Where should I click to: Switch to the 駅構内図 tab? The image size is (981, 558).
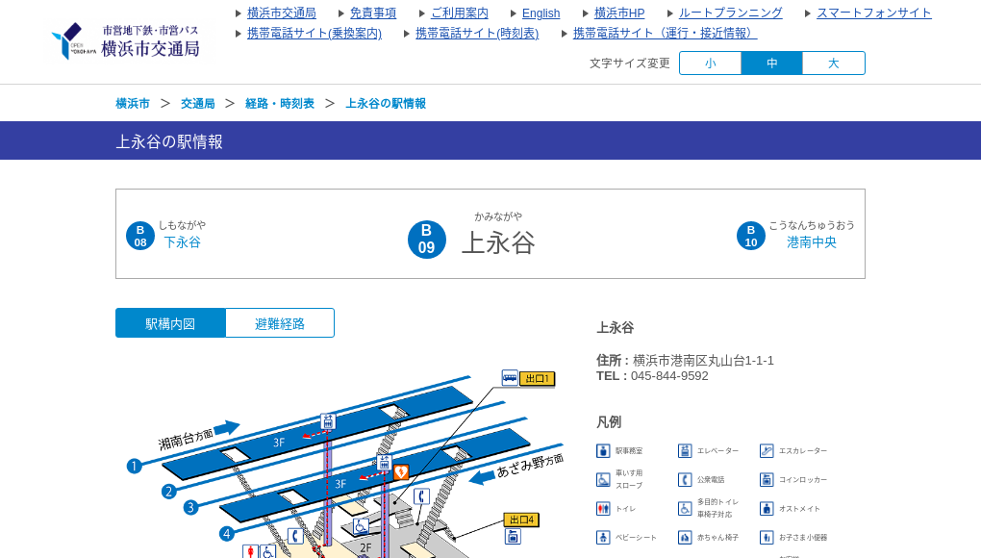click(170, 323)
